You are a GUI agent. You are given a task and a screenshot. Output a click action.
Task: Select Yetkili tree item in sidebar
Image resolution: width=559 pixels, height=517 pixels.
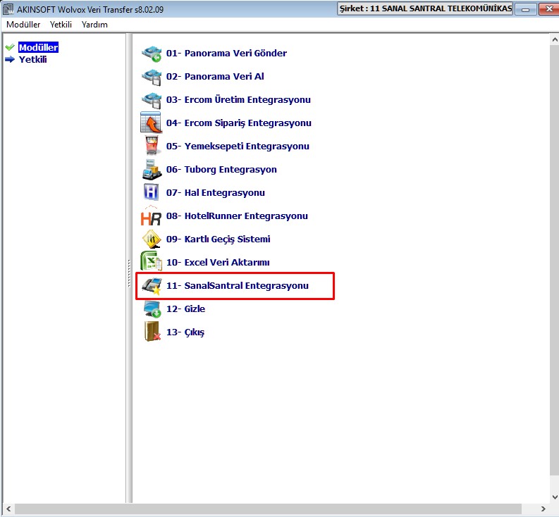33,59
